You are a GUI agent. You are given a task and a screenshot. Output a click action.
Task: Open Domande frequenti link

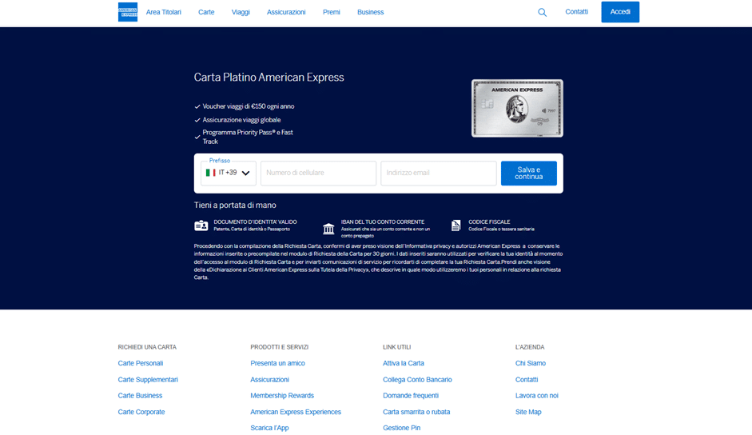click(x=411, y=396)
